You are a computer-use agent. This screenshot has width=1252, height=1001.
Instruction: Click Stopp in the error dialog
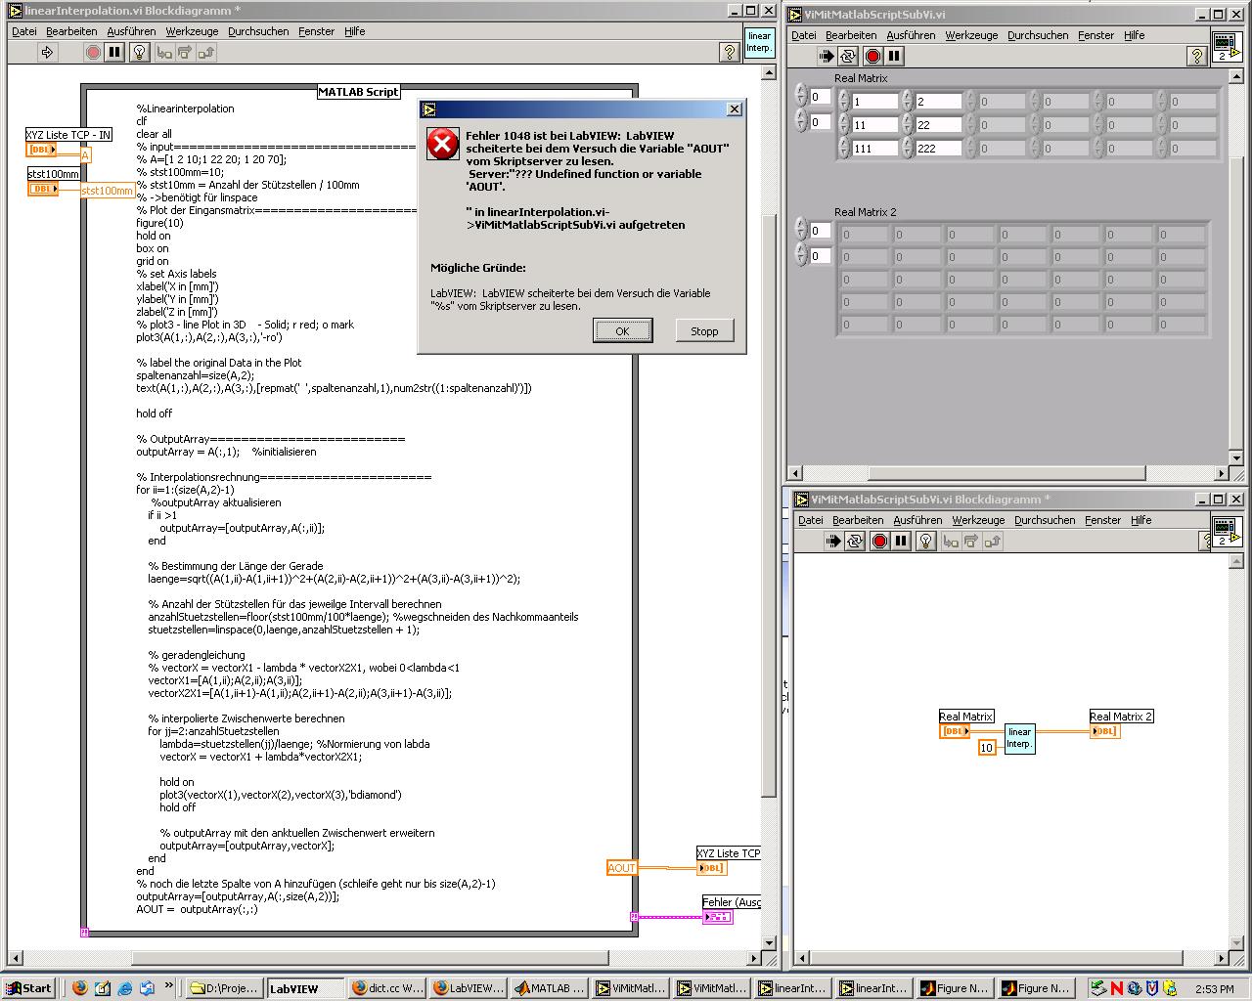(x=704, y=331)
